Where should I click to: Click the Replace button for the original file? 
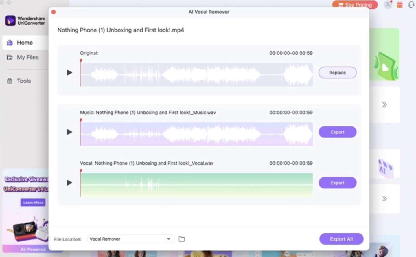(337, 73)
